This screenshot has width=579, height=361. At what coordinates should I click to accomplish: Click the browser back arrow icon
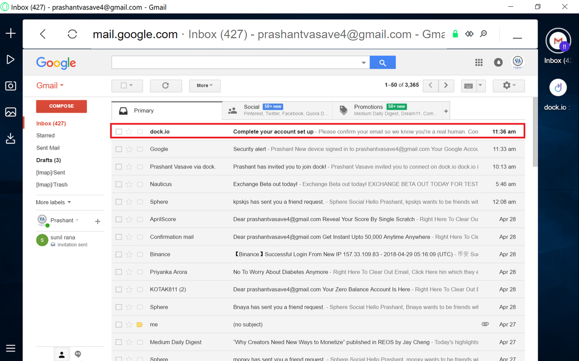coord(43,34)
